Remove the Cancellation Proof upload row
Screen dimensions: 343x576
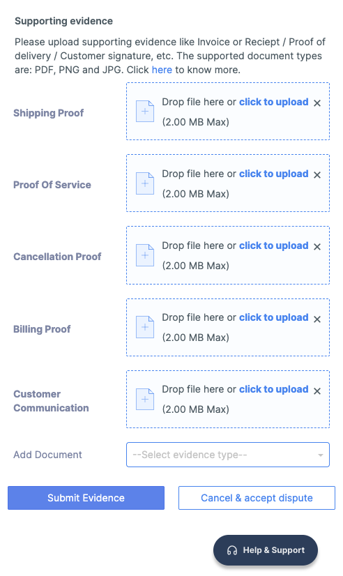pyautogui.click(x=317, y=247)
